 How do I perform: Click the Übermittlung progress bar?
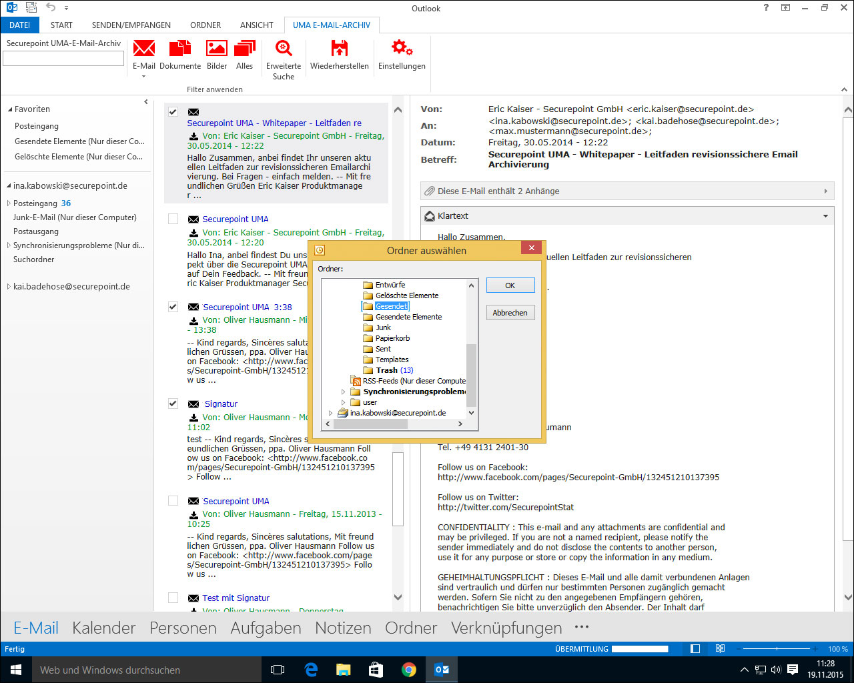(x=640, y=649)
